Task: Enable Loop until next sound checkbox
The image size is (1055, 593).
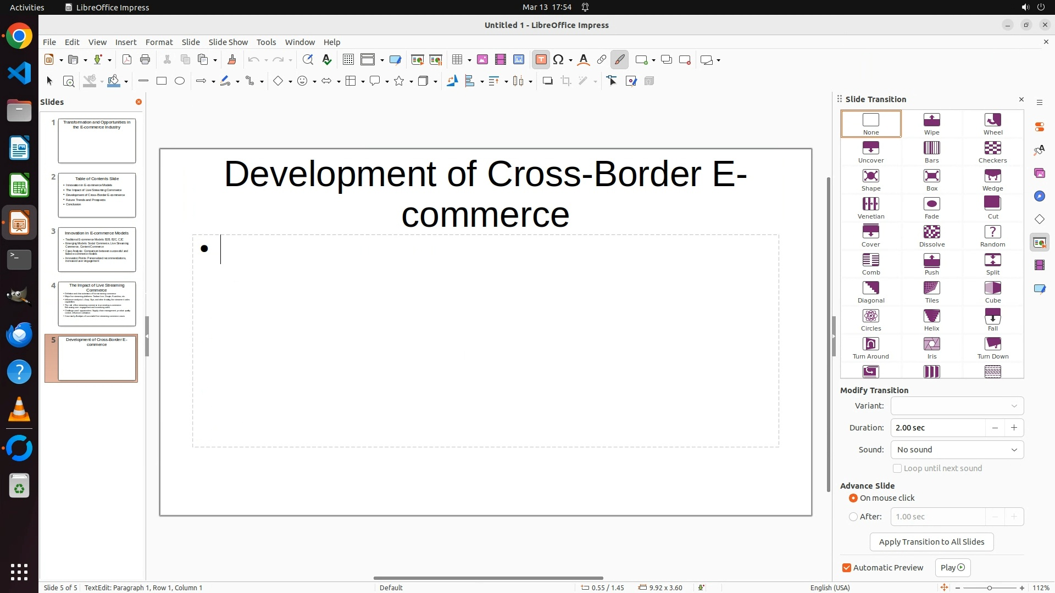Action: click(x=897, y=468)
